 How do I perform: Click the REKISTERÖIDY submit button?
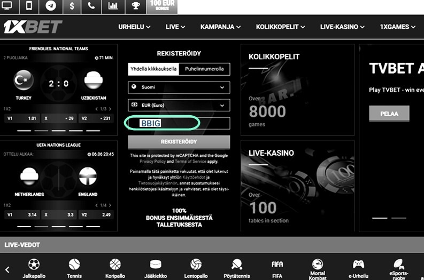pyautogui.click(x=179, y=142)
